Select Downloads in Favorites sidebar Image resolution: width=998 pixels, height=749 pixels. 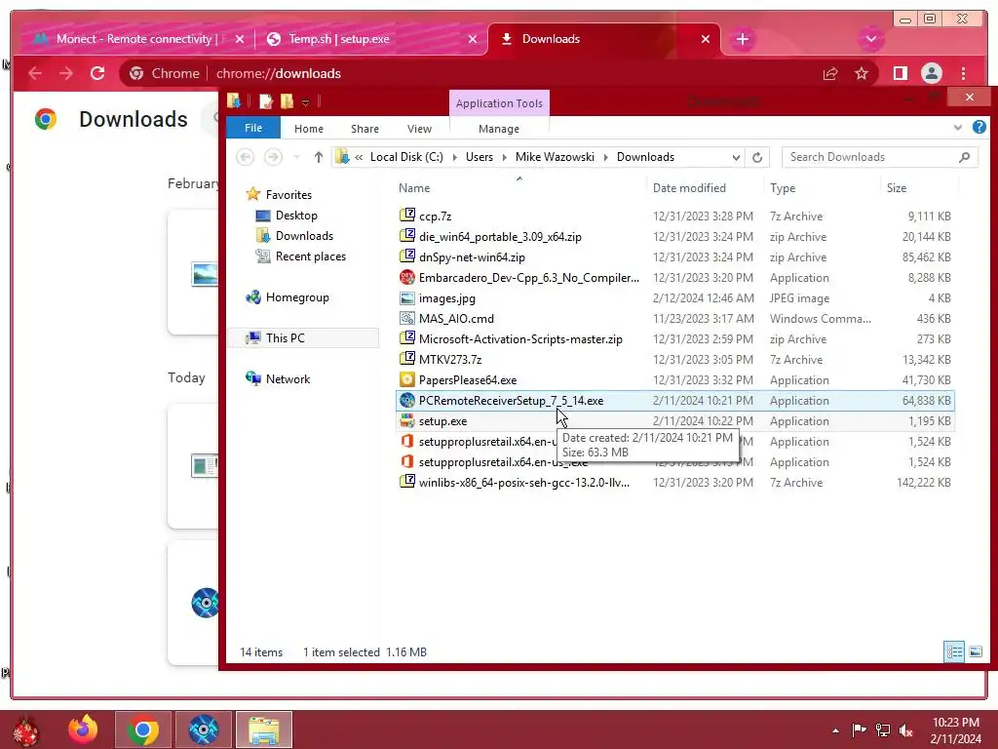[x=304, y=236]
